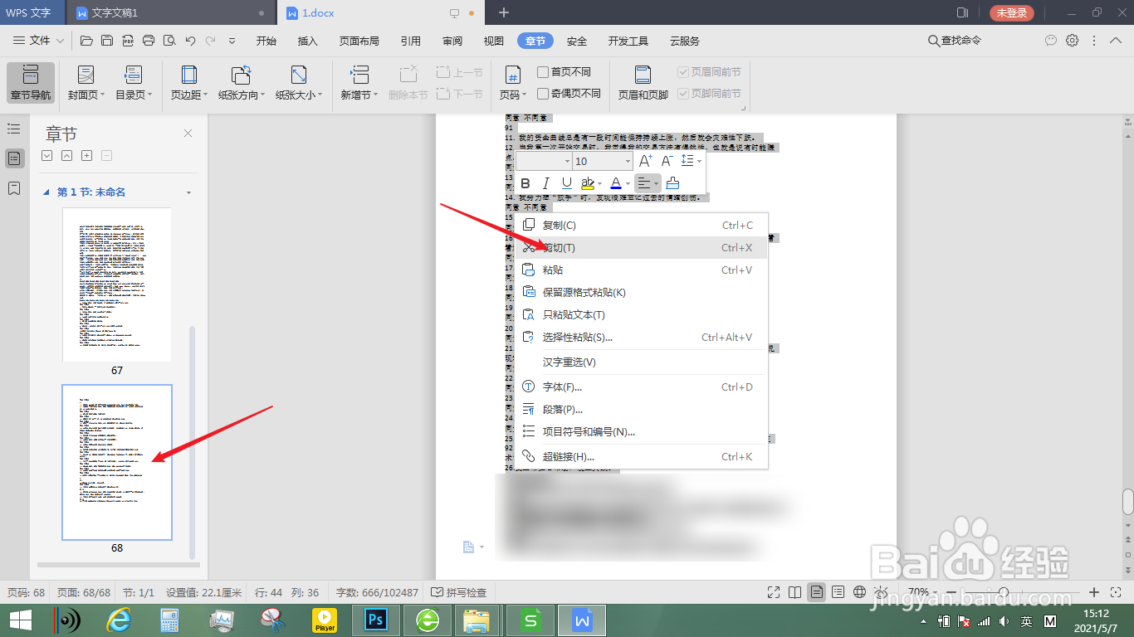1134x637 pixels.
Task: Choose 保留源格式粘贴(K) from the context menu
Action: click(641, 292)
